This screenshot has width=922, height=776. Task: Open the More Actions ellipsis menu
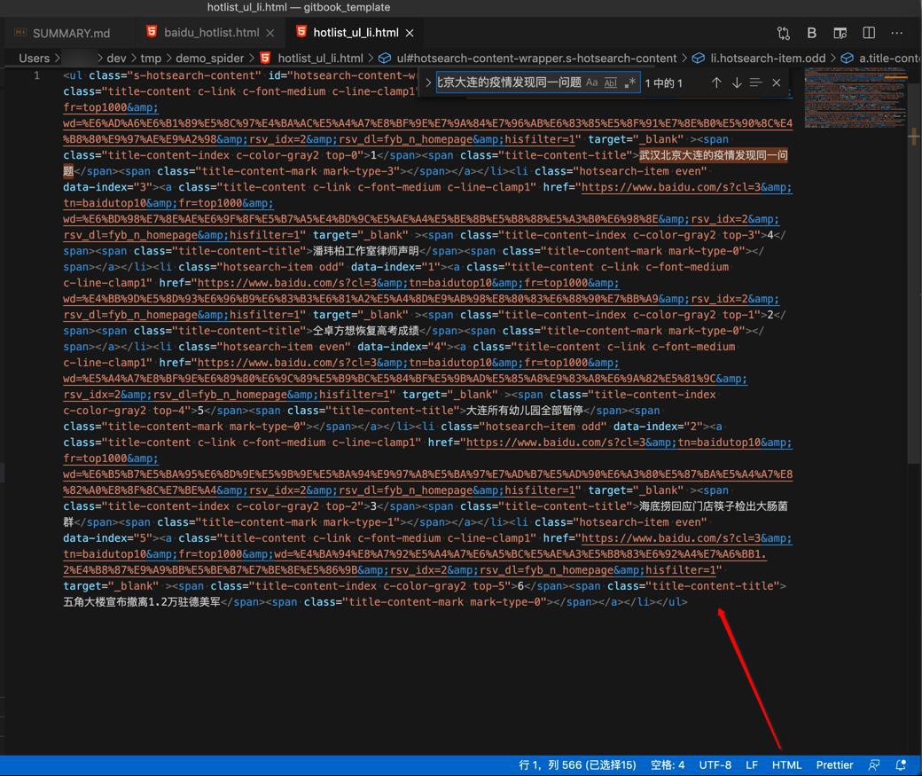896,33
